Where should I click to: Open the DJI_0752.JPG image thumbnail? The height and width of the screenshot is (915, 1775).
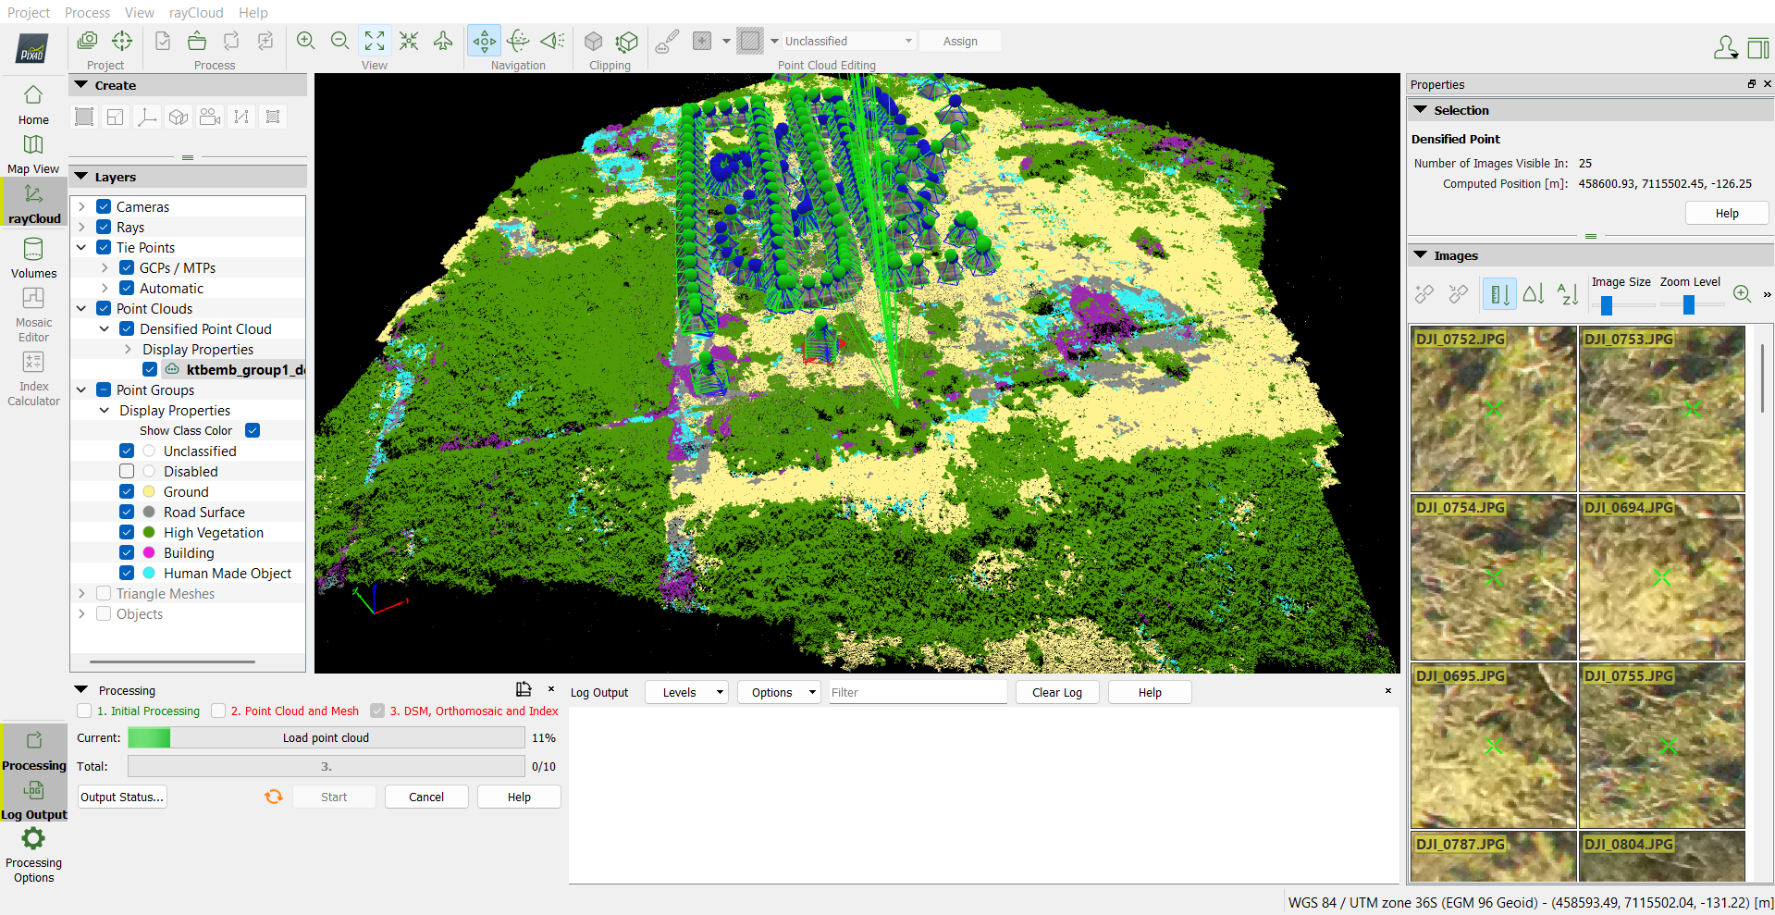click(1494, 409)
